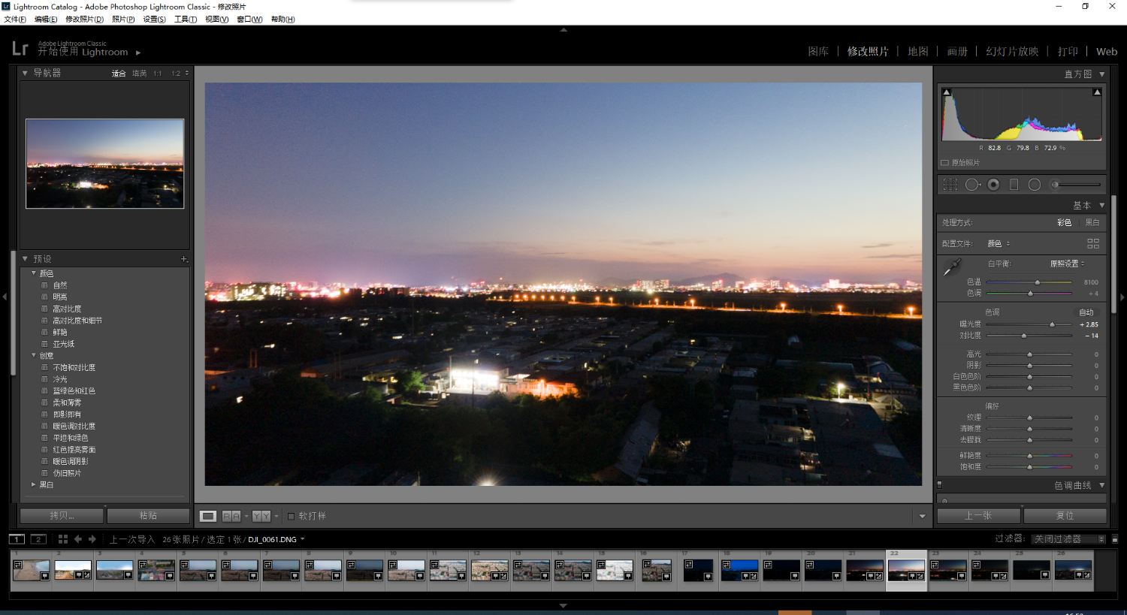Toggle the Tone Curve panel switch

click(939, 485)
